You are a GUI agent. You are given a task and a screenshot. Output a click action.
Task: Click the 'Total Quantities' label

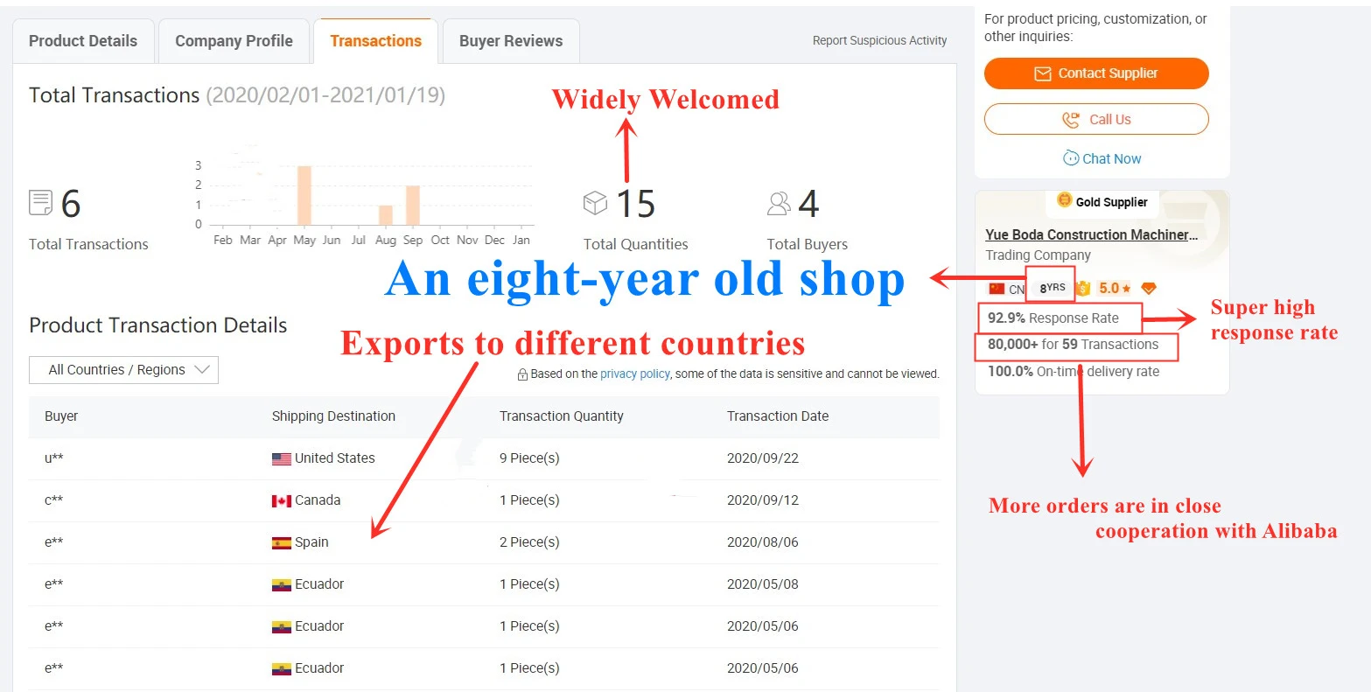click(635, 245)
